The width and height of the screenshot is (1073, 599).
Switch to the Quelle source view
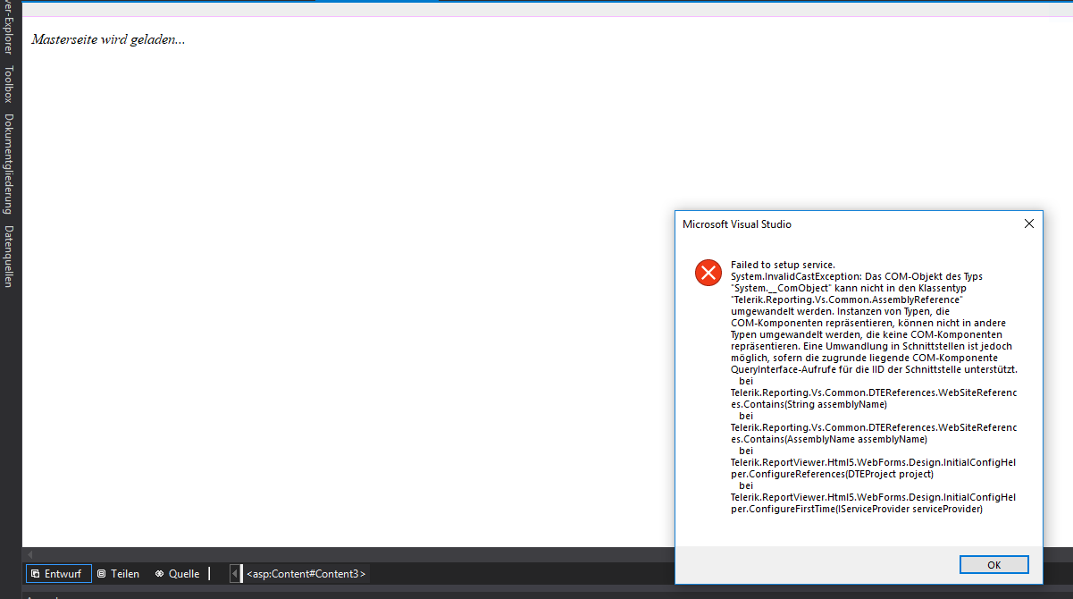click(176, 573)
